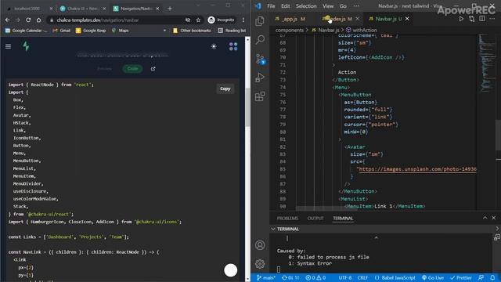Open CRLF end-of-line selector
Screen dimensions: 501x282
362,277
